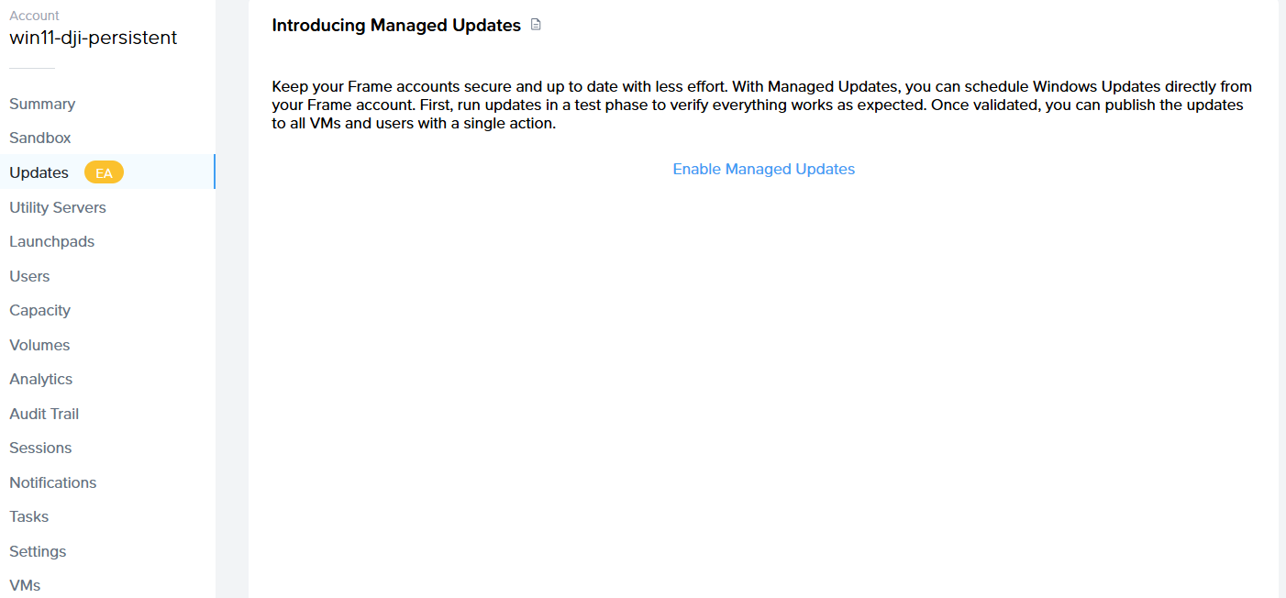Image resolution: width=1286 pixels, height=598 pixels.
Task: Click the win11-dji-persistent account name
Action: pyautogui.click(x=94, y=38)
